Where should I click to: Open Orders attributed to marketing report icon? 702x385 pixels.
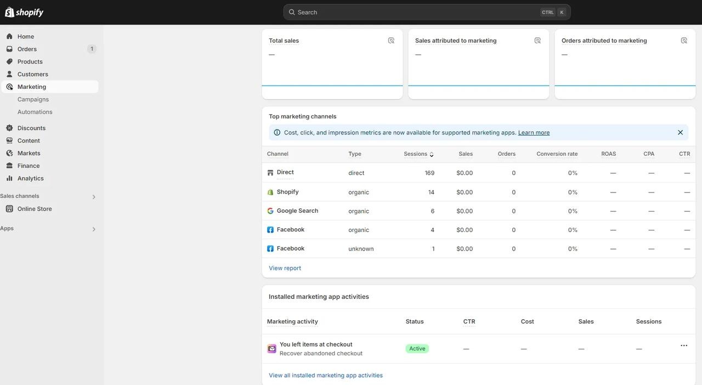coord(684,41)
